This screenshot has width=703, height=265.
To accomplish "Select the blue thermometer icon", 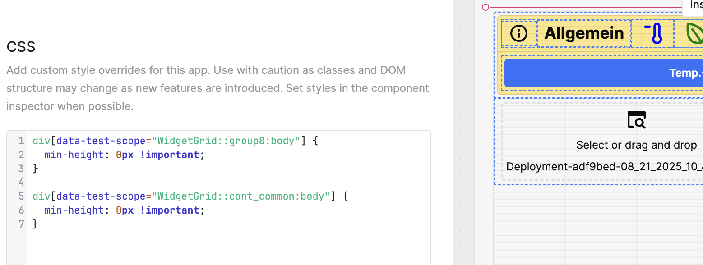I will [x=653, y=33].
